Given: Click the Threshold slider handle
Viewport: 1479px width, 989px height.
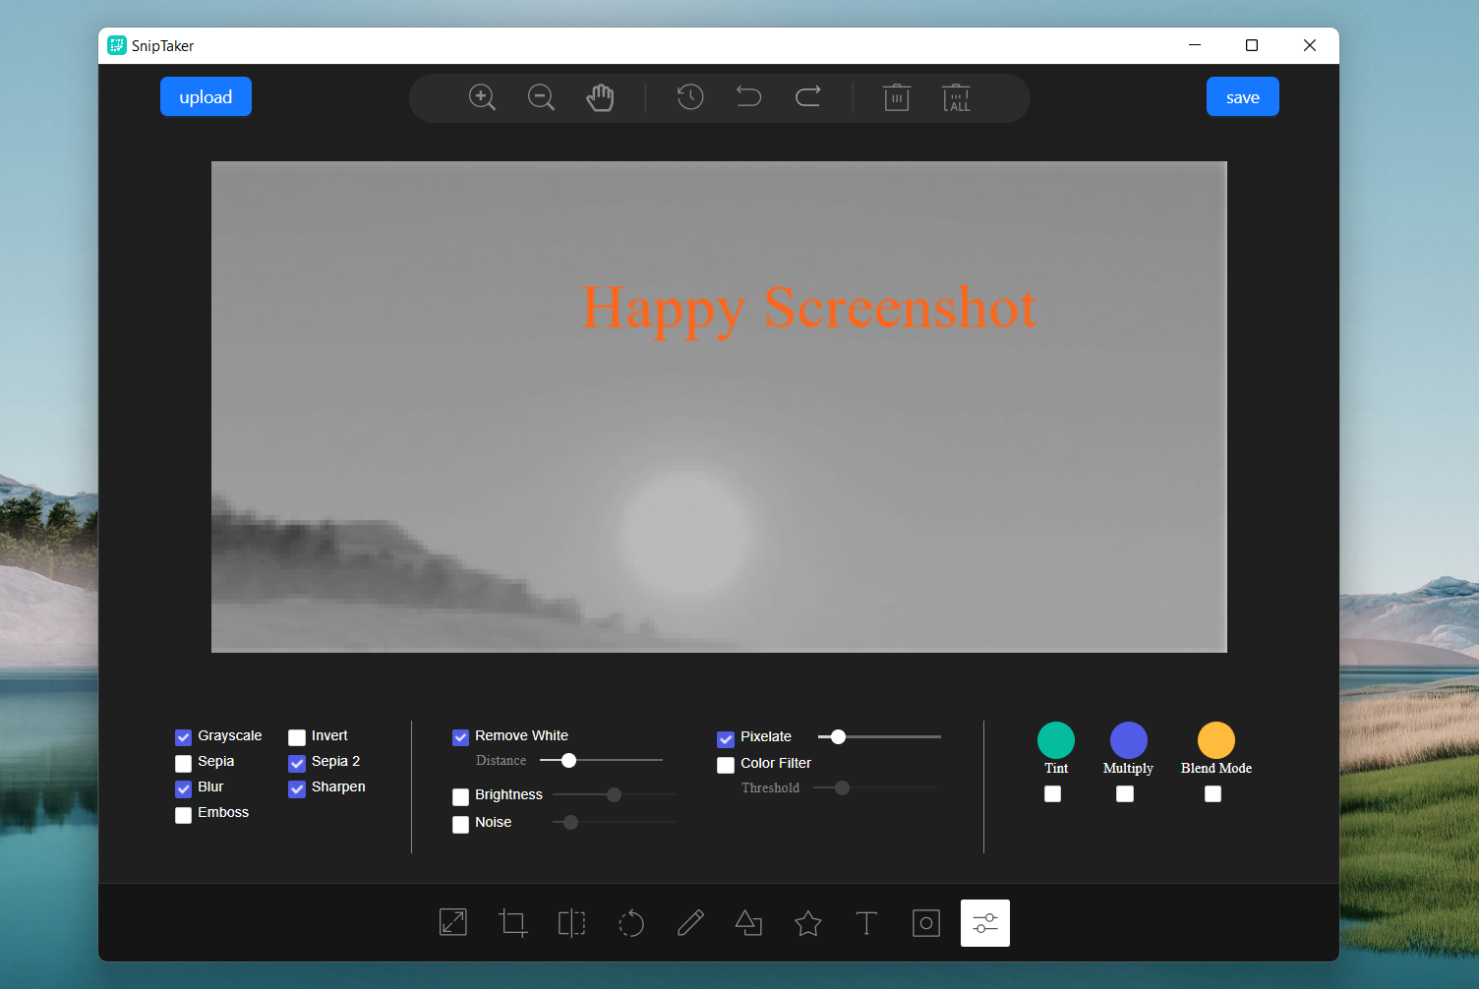Looking at the screenshot, I should point(842,787).
